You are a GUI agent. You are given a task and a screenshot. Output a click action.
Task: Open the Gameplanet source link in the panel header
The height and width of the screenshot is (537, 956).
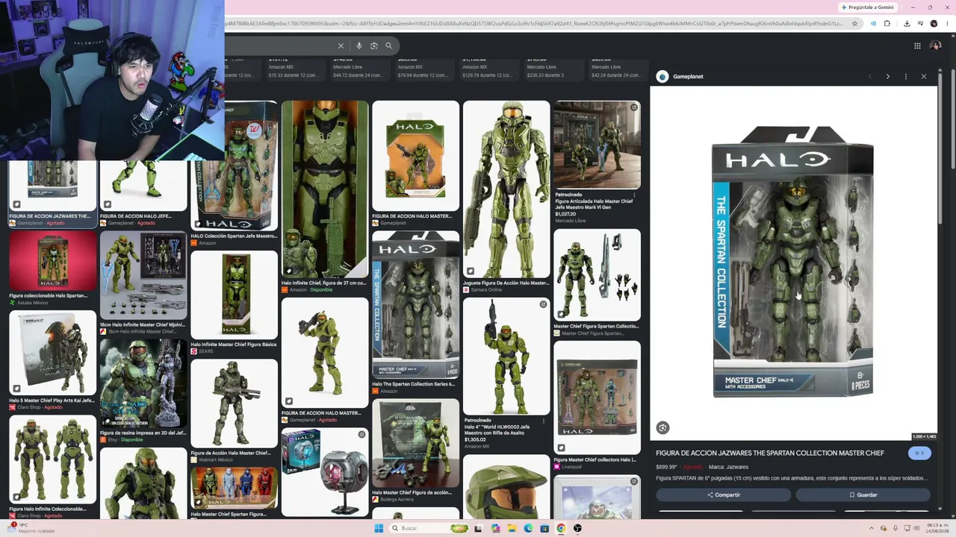680,76
